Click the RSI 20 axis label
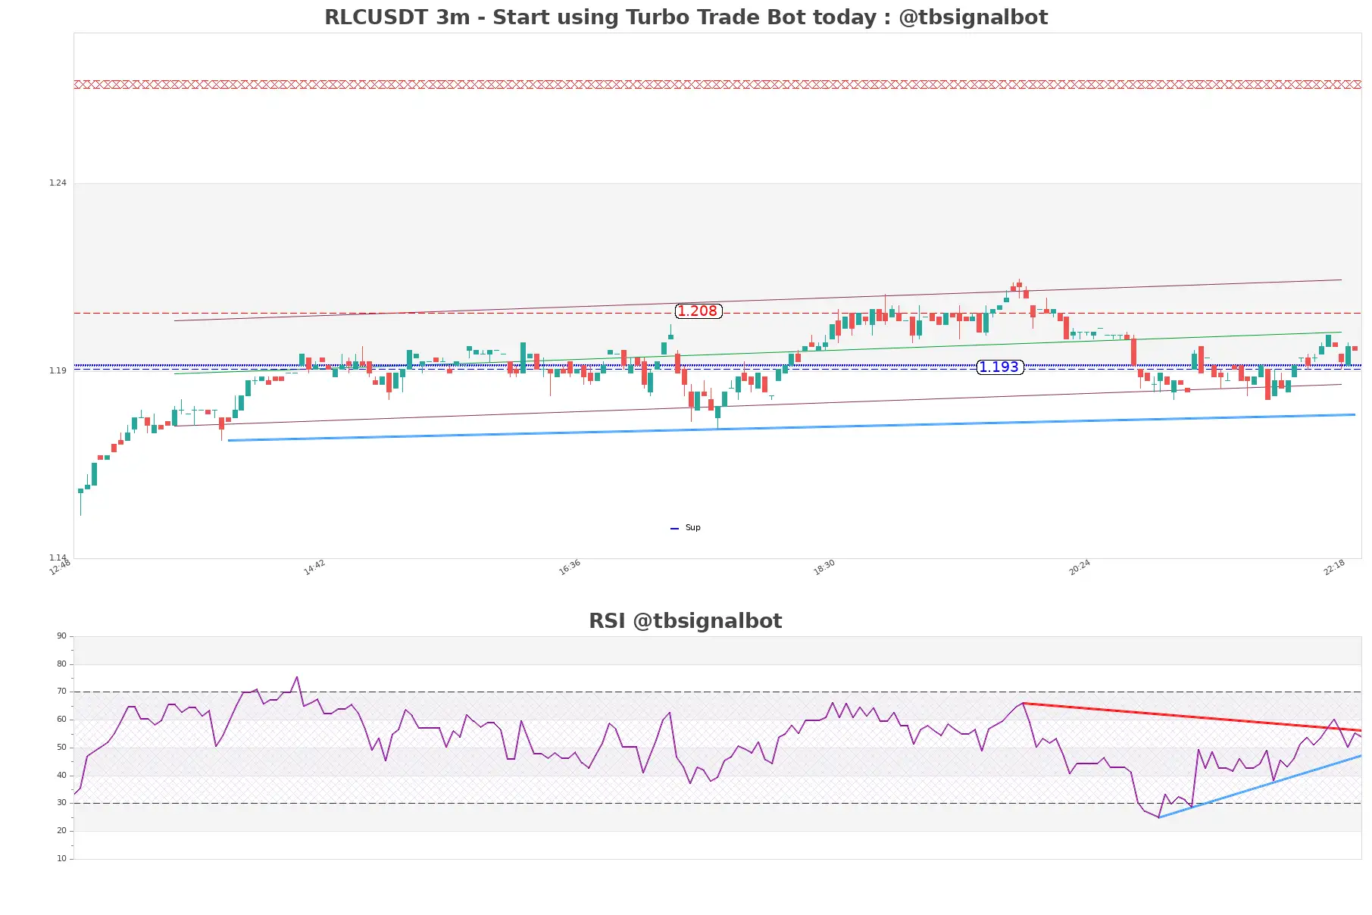 tap(61, 831)
